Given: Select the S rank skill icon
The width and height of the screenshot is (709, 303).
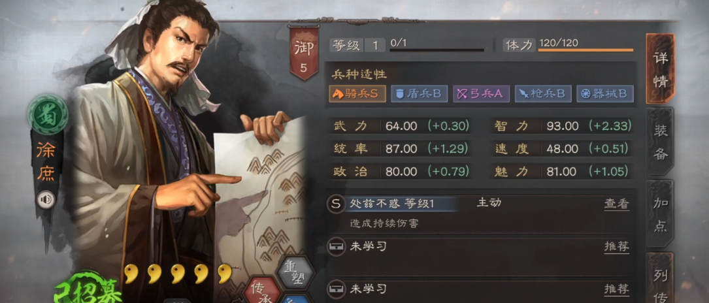Looking at the screenshot, I should click(335, 204).
